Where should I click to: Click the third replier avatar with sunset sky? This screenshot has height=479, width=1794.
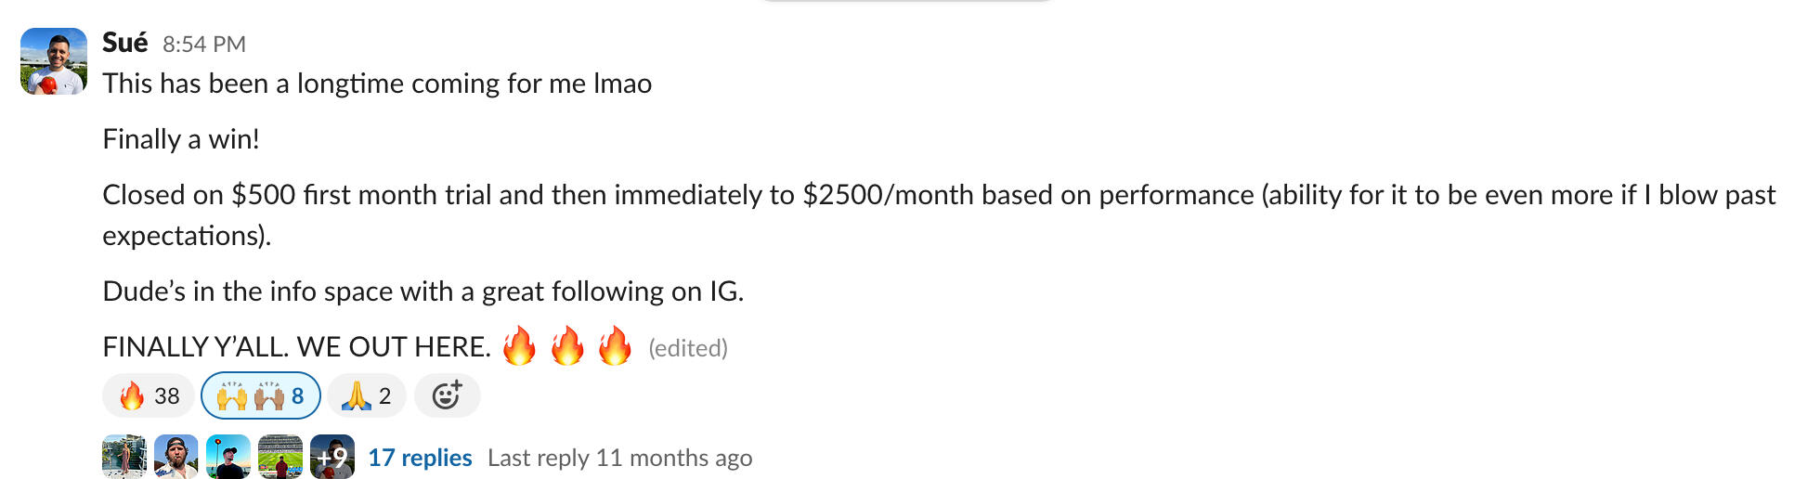228,457
